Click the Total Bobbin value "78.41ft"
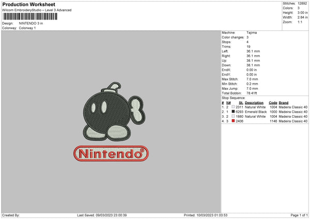Viewport: 310px width, 219px height. point(252,93)
